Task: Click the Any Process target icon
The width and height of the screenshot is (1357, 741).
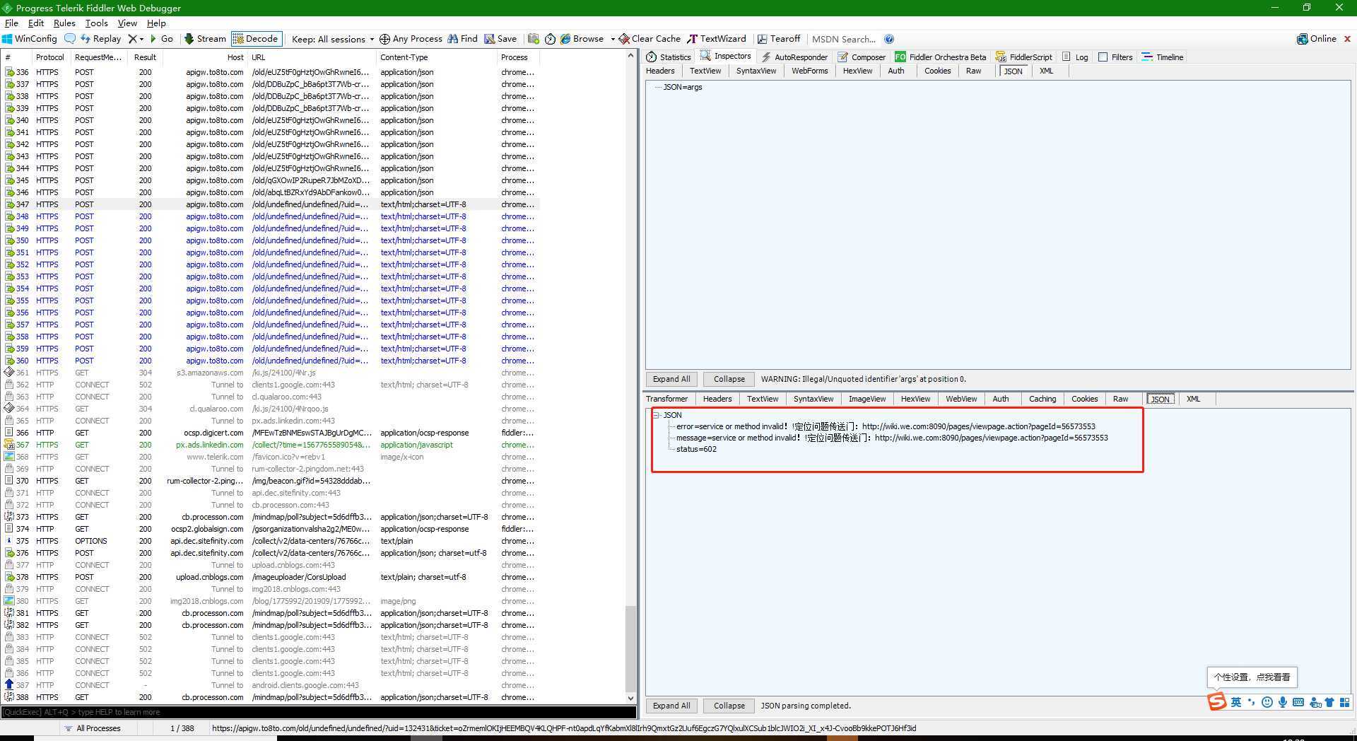Action: (x=384, y=39)
